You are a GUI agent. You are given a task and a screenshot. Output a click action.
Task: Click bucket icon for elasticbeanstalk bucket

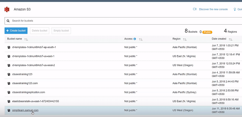tap(9, 102)
